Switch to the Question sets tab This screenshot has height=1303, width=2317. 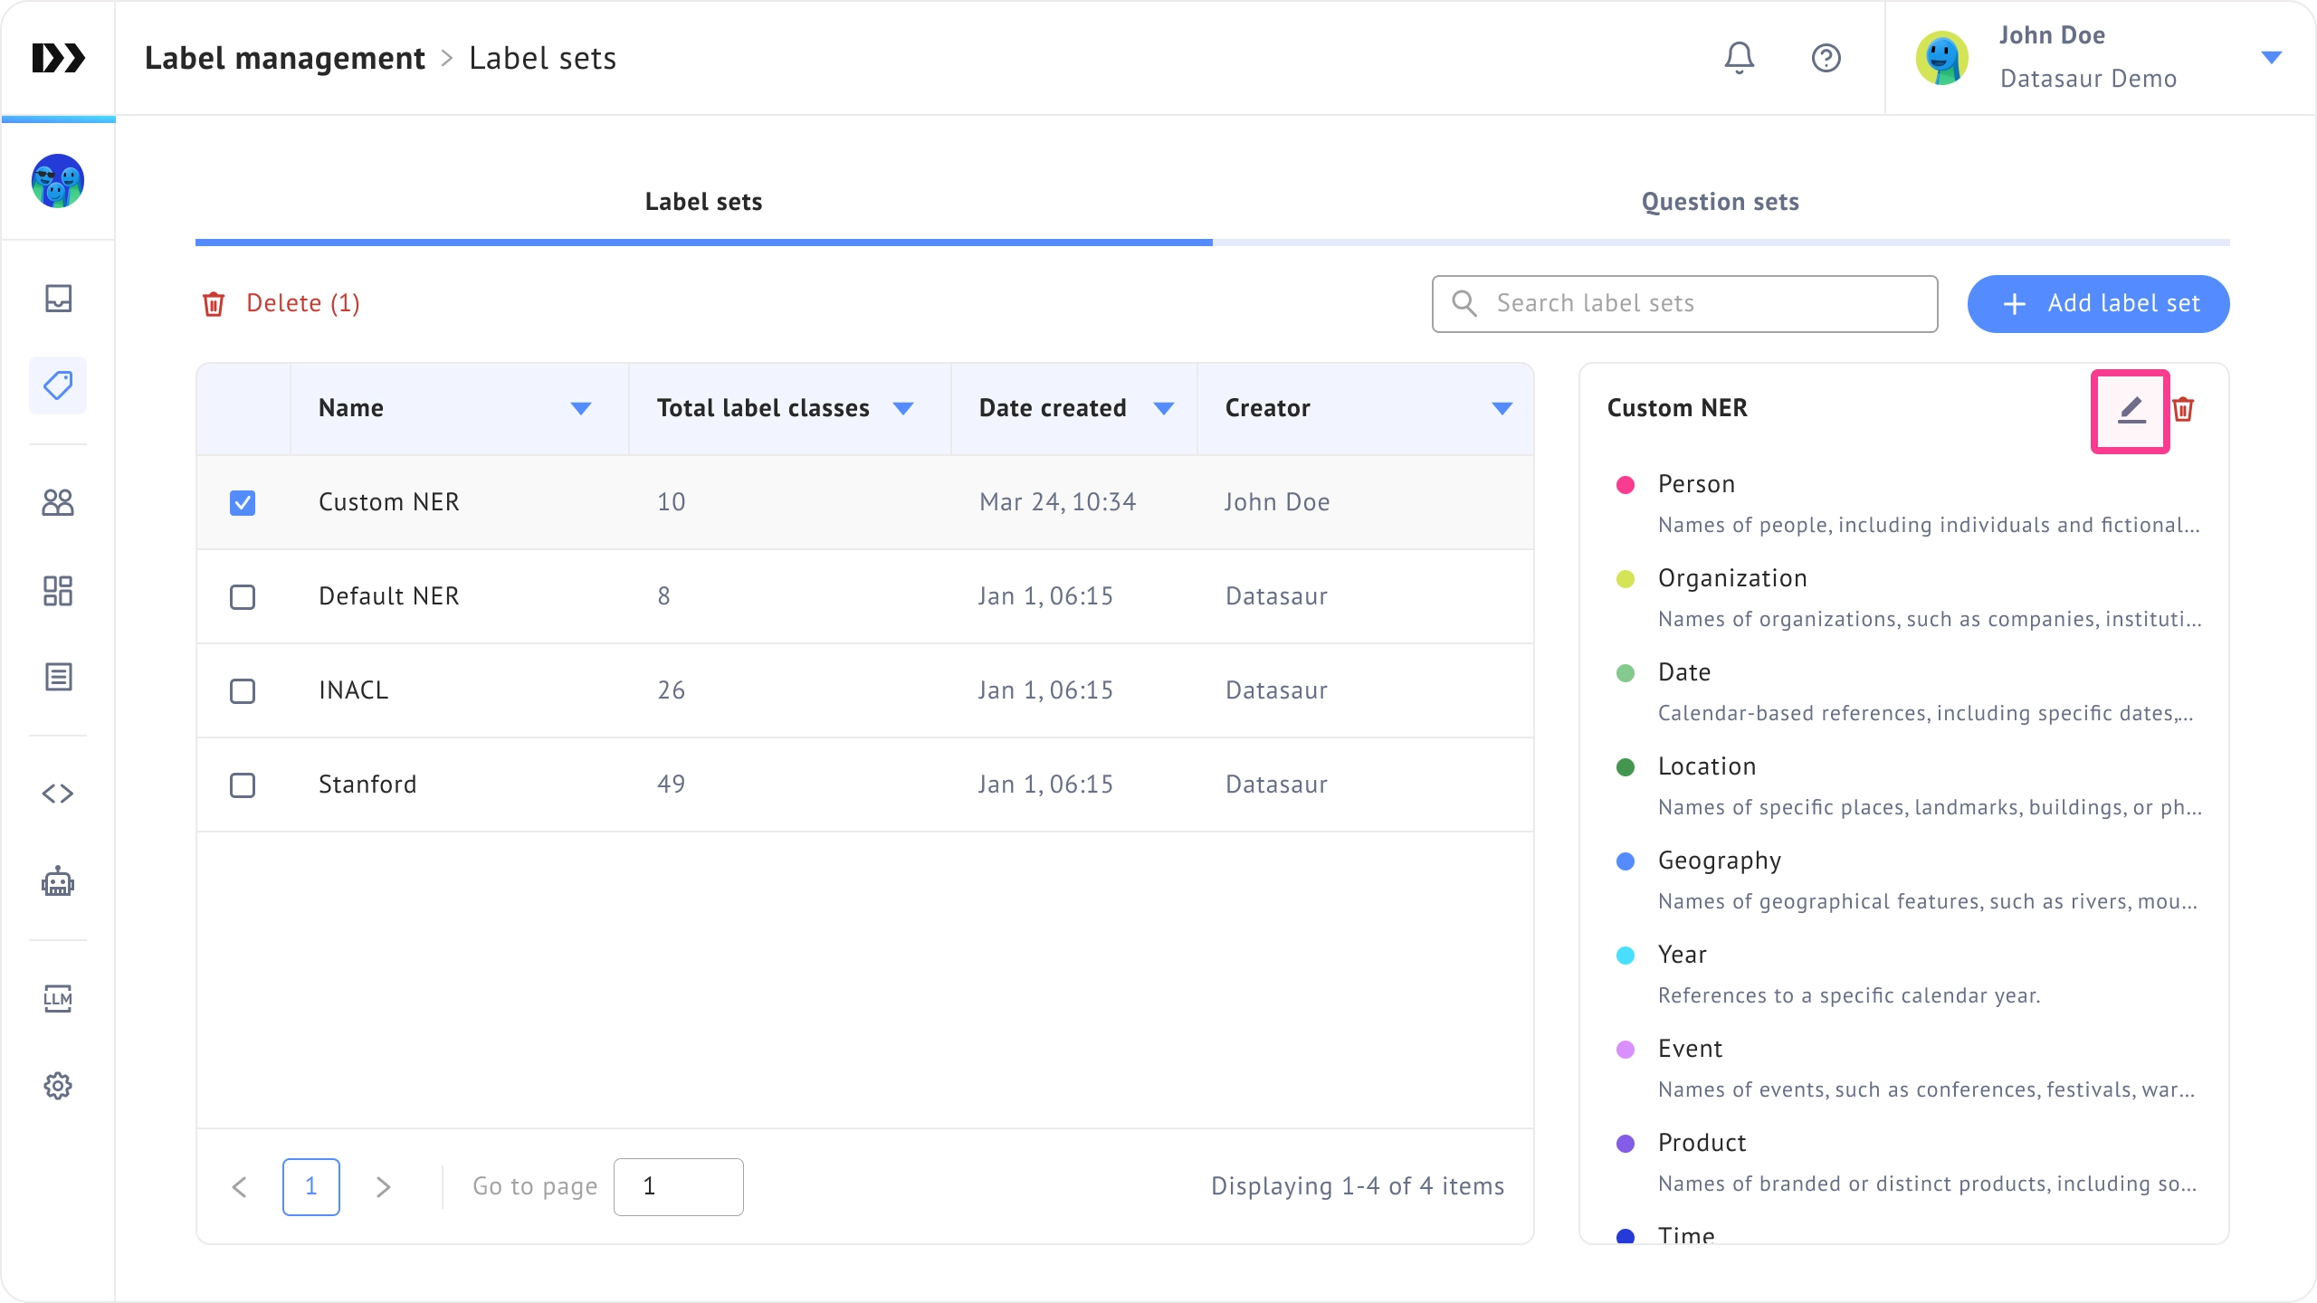point(1720,202)
